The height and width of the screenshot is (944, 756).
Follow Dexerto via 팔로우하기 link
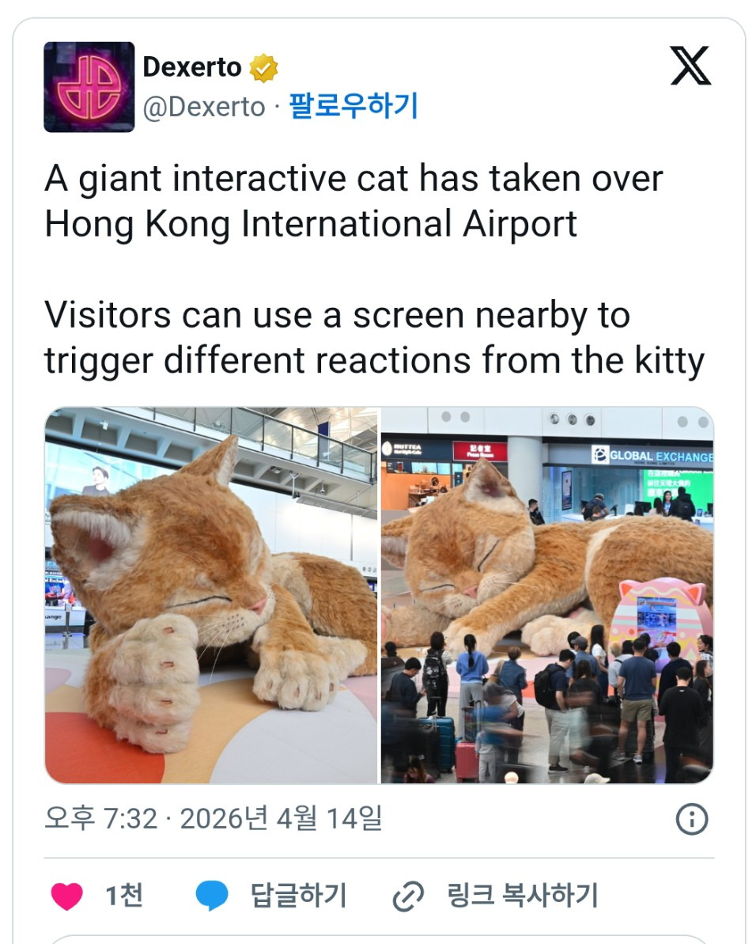(x=353, y=106)
